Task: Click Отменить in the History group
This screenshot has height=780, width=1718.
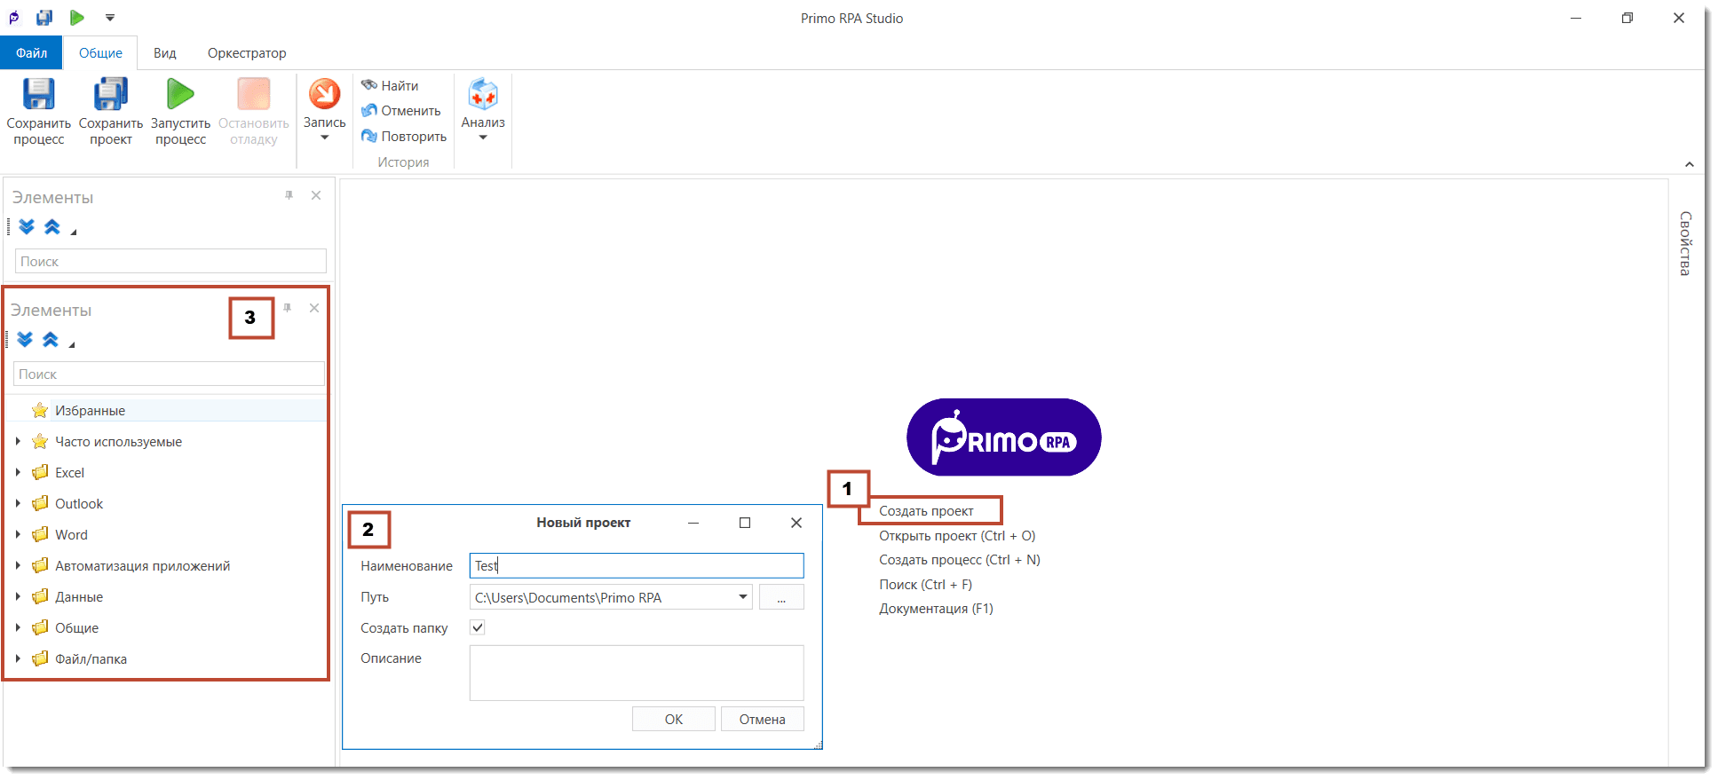Action: pos(400,111)
